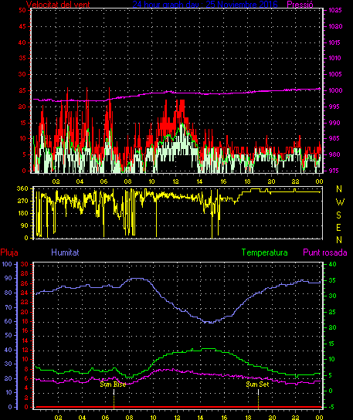
Task: Click the -5 temperature axis value
Action: 331,407
